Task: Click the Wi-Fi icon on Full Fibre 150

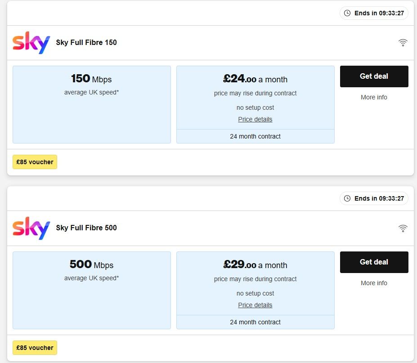Action: [x=403, y=43]
